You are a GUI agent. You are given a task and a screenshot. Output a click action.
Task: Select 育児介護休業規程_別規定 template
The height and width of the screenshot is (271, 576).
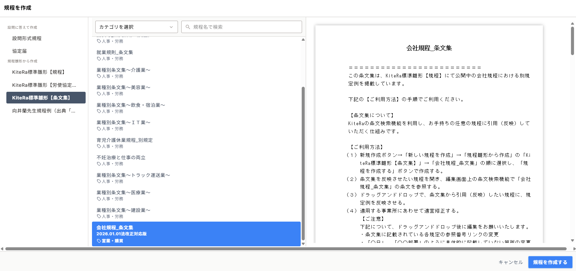(x=196, y=143)
